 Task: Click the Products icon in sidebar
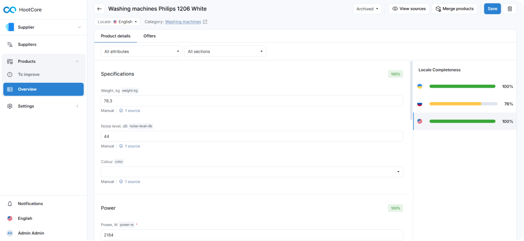point(10,61)
